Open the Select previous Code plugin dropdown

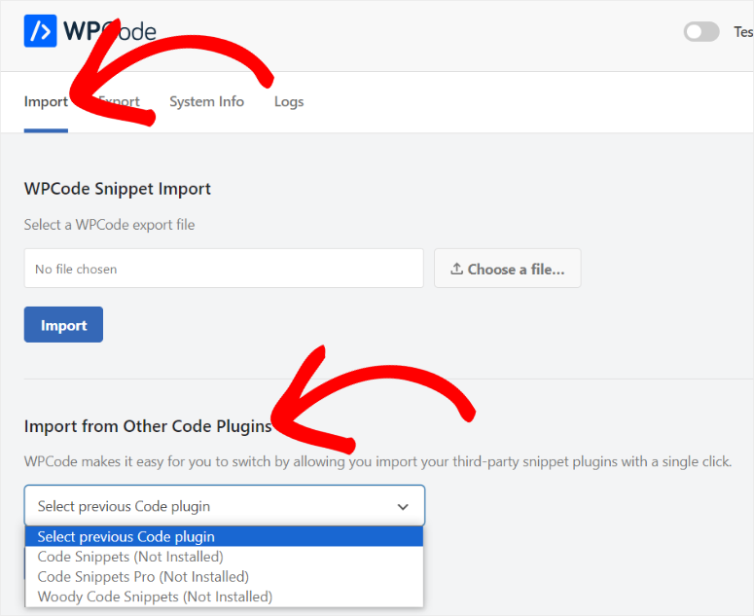point(225,505)
